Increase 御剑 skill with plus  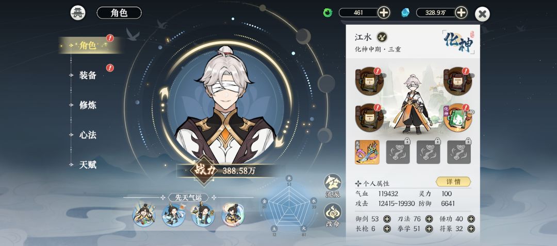click(387, 219)
